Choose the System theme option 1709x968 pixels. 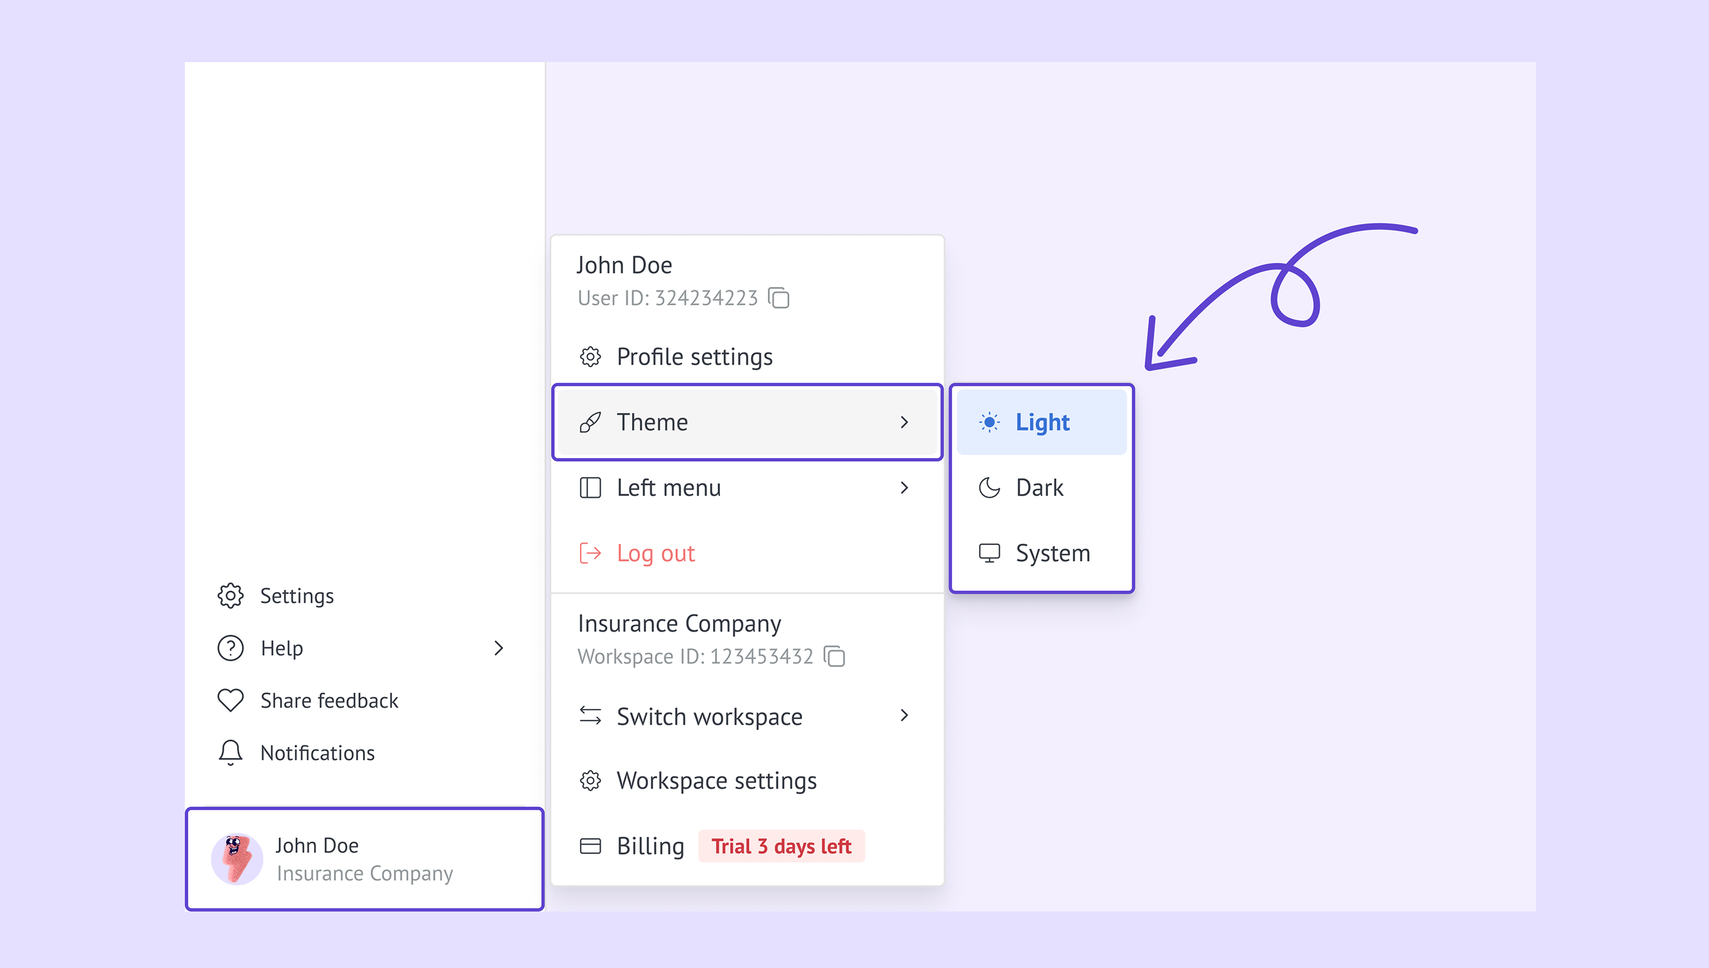pos(1052,553)
